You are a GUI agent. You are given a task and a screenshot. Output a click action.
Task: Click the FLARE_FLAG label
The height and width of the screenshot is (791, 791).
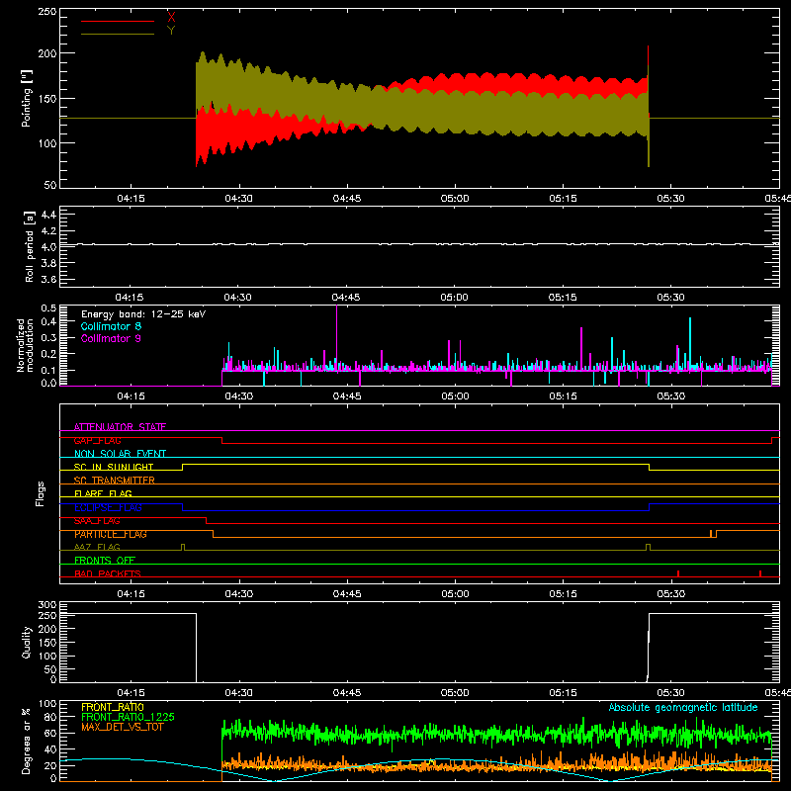point(103,493)
